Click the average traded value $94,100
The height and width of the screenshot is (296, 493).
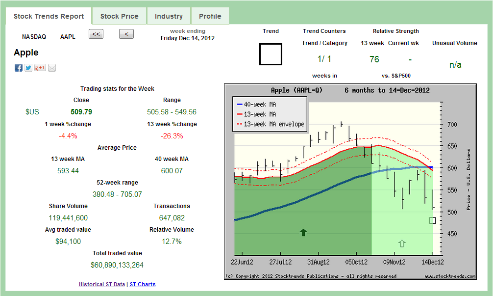(x=68, y=242)
